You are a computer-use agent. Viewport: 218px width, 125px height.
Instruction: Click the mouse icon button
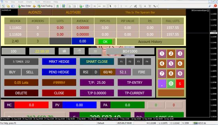pos(79,51)
